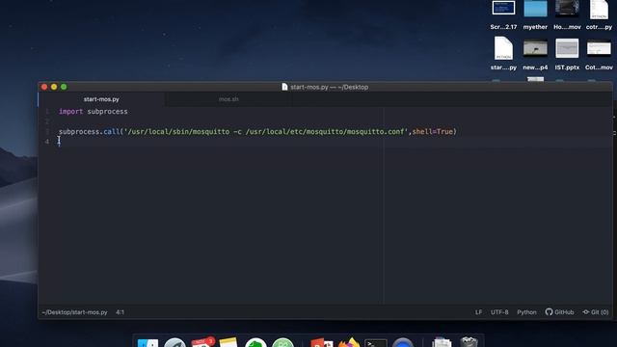Click the ~/Desktop/start-mos.py path in status bar
This screenshot has width=617, height=347.
pyautogui.click(x=75, y=312)
